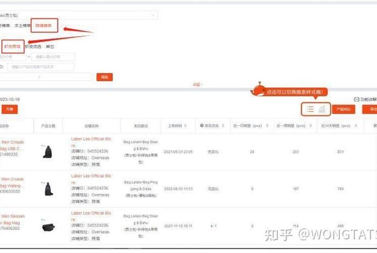Image resolution: width=377 pixels, height=253 pixels.
Task: Click the 产品主图 column header
Action: [48, 126]
